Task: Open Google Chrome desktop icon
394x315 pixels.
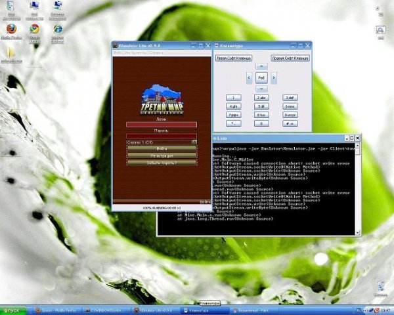Action: click(x=34, y=30)
